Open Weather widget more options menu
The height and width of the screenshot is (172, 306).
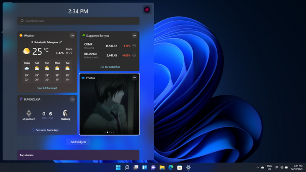click(72, 36)
